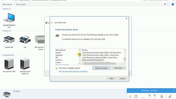Open 'Tell me why driver signing is important'
176x99 pixels.
point(73,71)
